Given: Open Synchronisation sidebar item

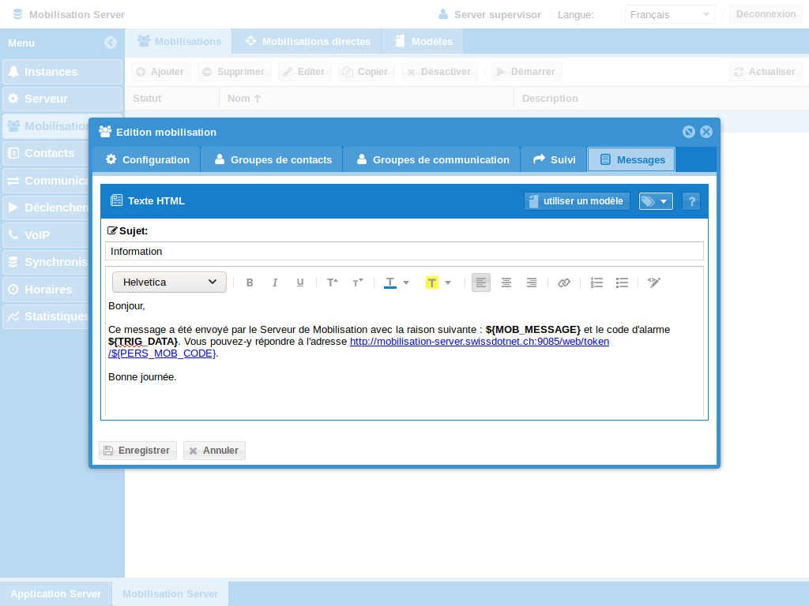Looking at the screenshot, I should click(46, 262).
